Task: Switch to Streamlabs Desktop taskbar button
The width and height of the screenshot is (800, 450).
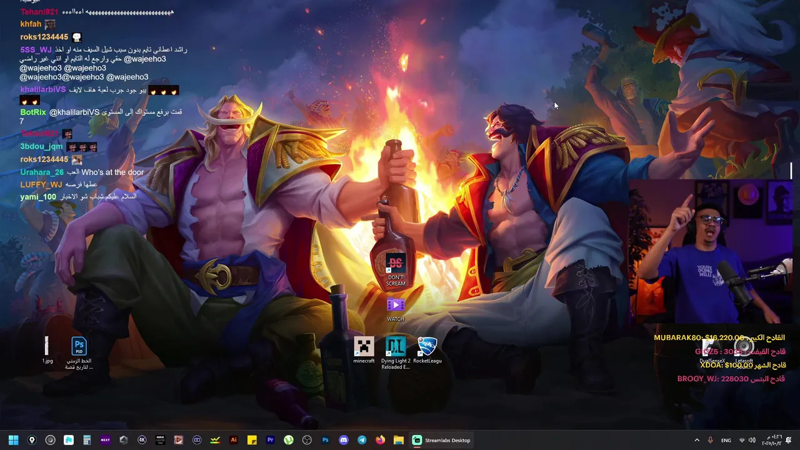Action: click(x=442, y=440)
